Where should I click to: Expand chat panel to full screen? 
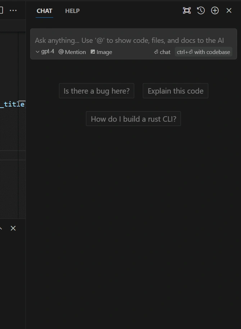187,10
